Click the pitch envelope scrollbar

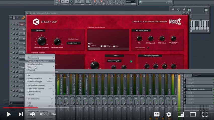[94, 49]
